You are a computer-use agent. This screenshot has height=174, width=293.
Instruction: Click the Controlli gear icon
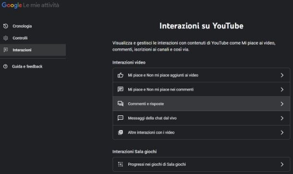pos(6,38)
